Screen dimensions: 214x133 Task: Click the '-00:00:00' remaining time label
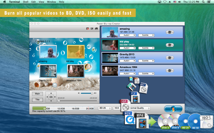(x=93, y=98)
